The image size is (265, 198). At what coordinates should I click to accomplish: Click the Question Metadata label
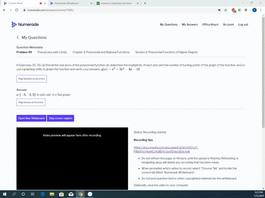coord(29,47)
